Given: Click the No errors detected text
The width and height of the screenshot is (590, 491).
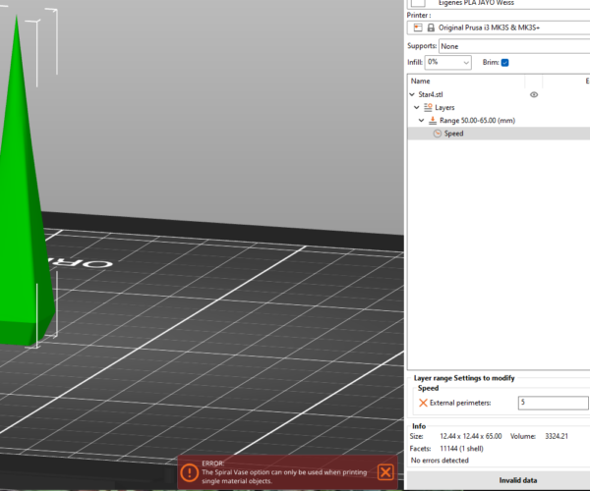Looking at the screenshot, I should point(440,461).
